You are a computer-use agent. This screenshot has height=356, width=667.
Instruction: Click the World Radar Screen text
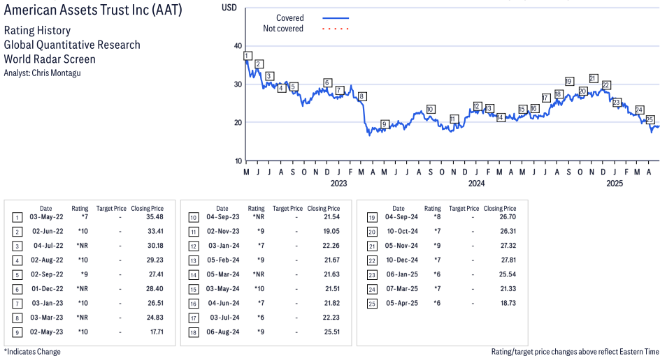click(50, 59)
